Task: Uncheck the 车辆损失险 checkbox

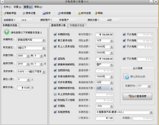Action: click(55, 34)
